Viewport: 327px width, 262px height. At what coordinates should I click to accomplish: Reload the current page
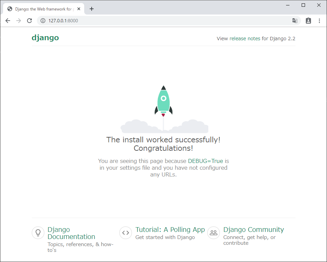[x=29, y=21]
